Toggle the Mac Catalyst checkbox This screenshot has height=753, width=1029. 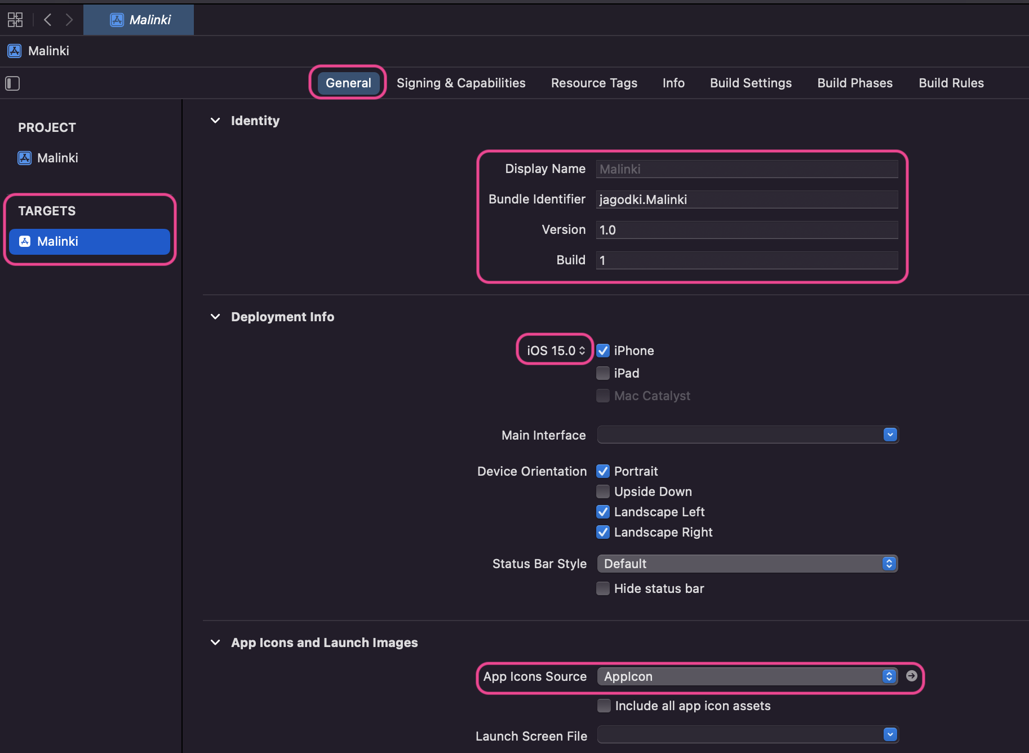(x=603, y=396)
